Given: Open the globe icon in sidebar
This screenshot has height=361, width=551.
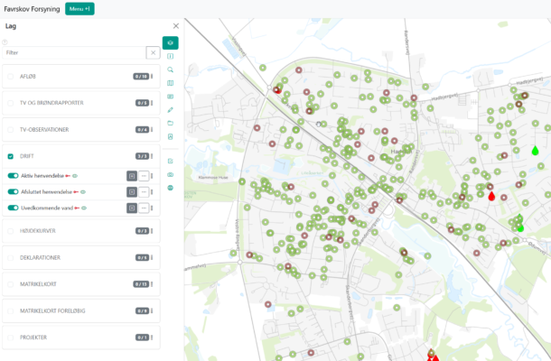Looking at the screenshot, I should 170,188.
